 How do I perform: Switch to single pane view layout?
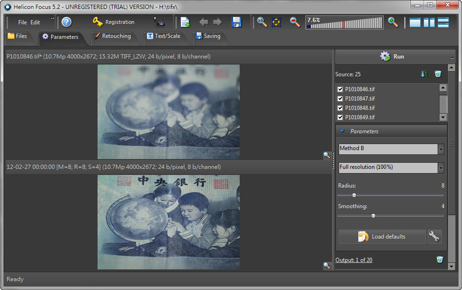pos(415,22)
